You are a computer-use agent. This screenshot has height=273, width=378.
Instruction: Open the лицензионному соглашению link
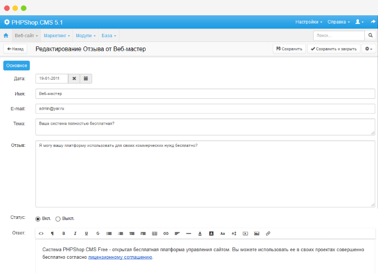120,257
